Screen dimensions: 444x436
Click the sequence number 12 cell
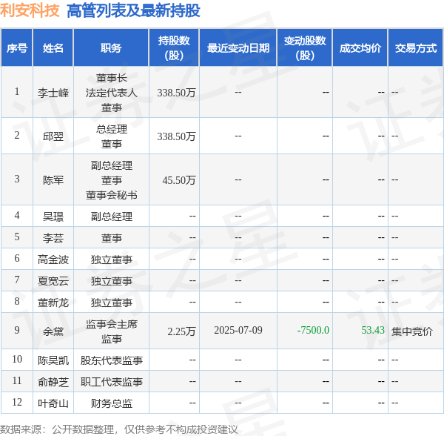coord(17,402)
